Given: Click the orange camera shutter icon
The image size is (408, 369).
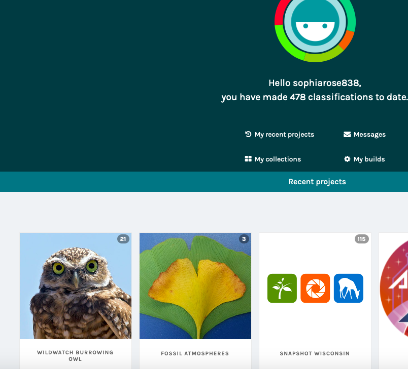Looking at the screenshot, I should (x=315, y=289).
